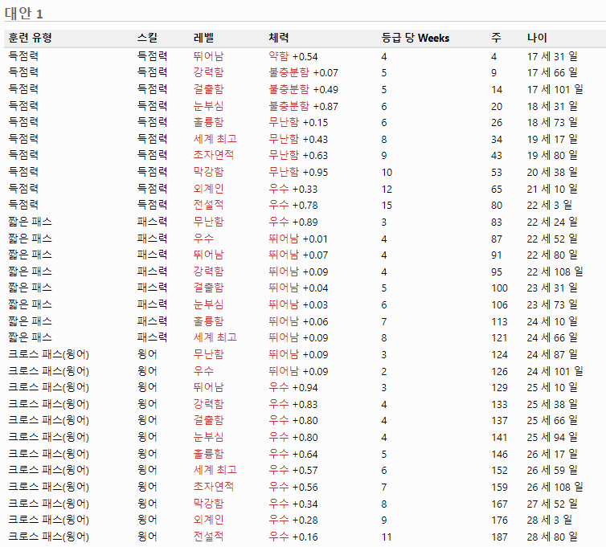Select the 훈련 유형 column header

click(x=31, y=38)
